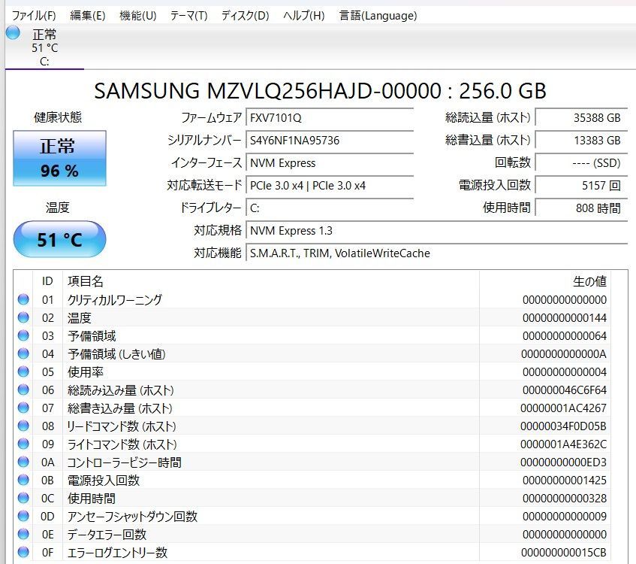Click the 正常 96% health status badge

[59, 157]
